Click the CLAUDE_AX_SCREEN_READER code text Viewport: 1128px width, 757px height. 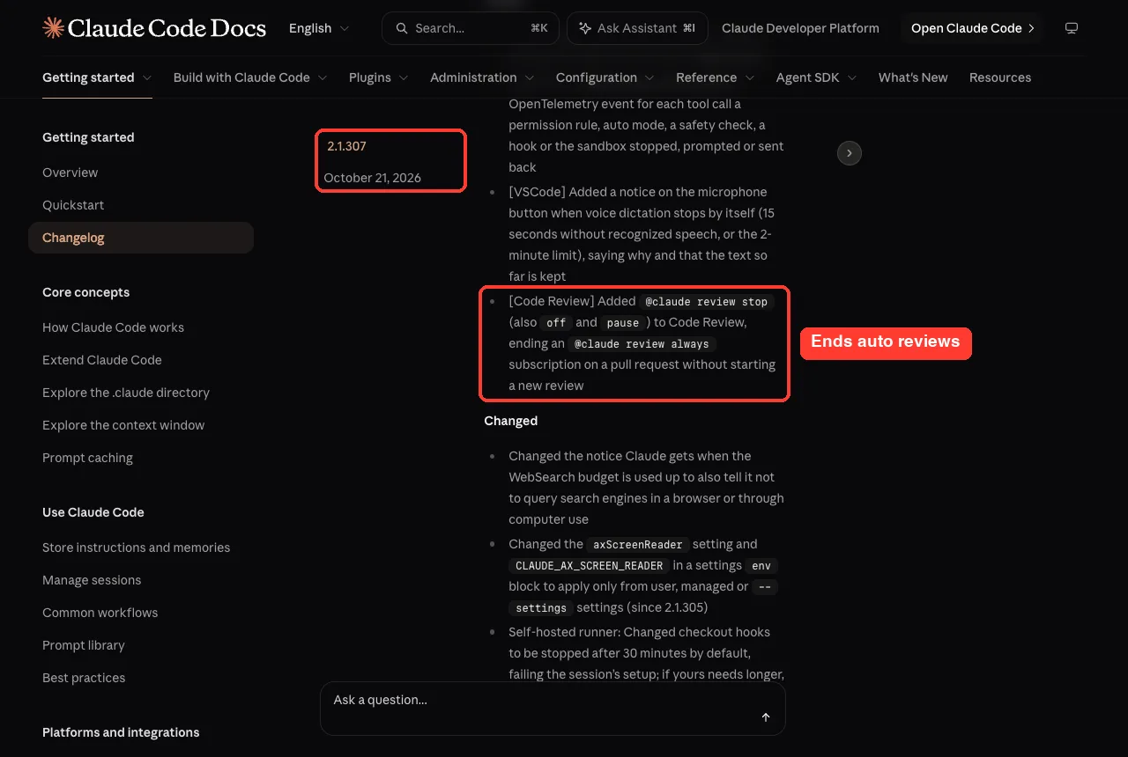(589, 566)
